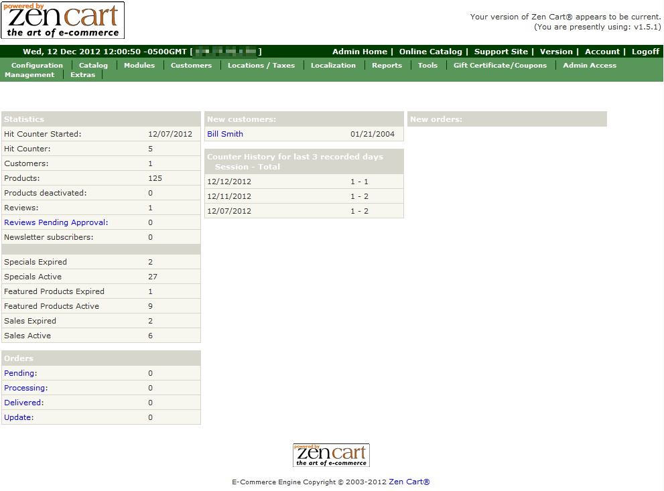Open the Extras menu
The image size is (664, 491).
82,75
